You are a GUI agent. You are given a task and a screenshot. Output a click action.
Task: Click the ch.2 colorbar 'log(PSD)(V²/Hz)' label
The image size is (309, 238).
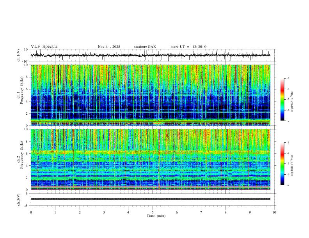[292, 165]
